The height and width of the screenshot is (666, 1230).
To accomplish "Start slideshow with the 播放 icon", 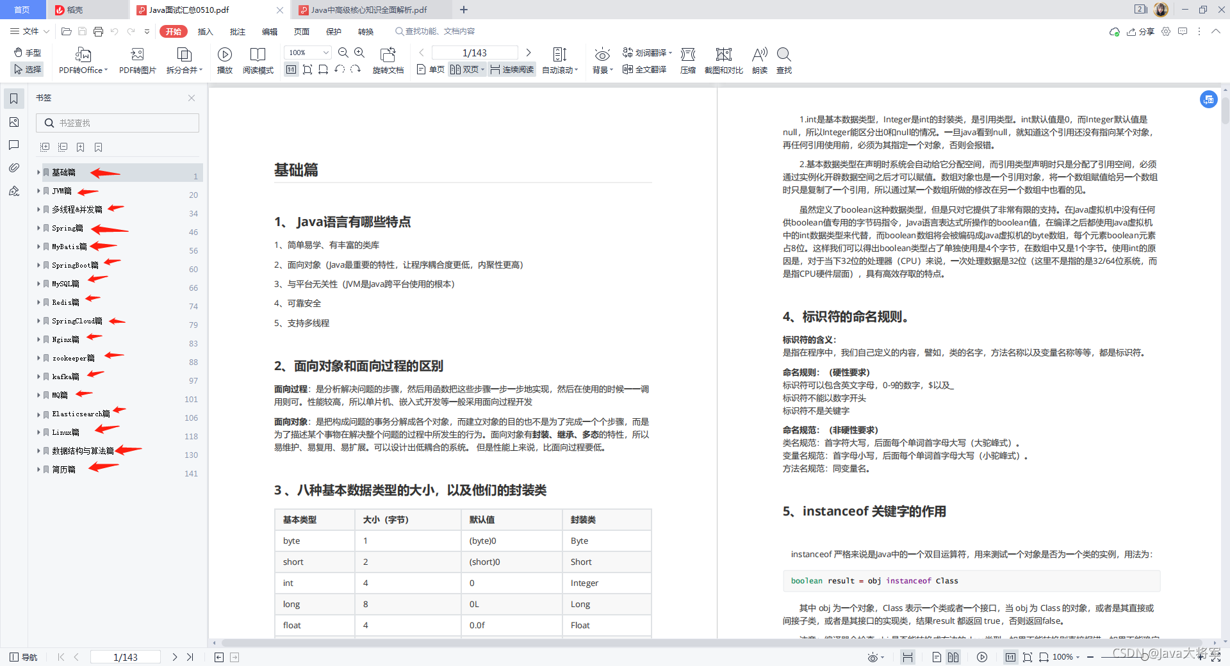I will (x=224, y=61).
